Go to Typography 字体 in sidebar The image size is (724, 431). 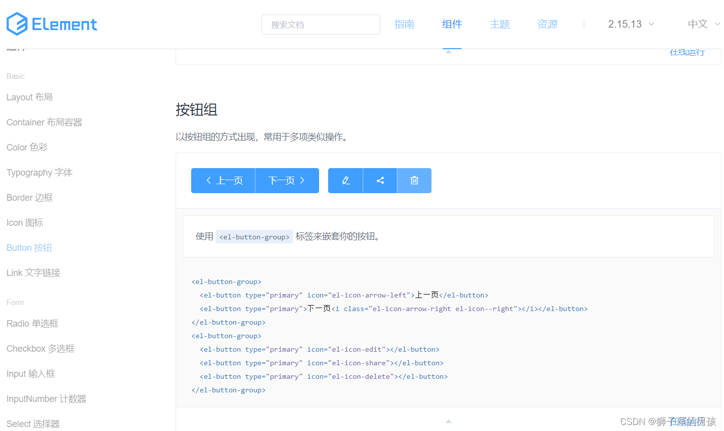[40, 173]
